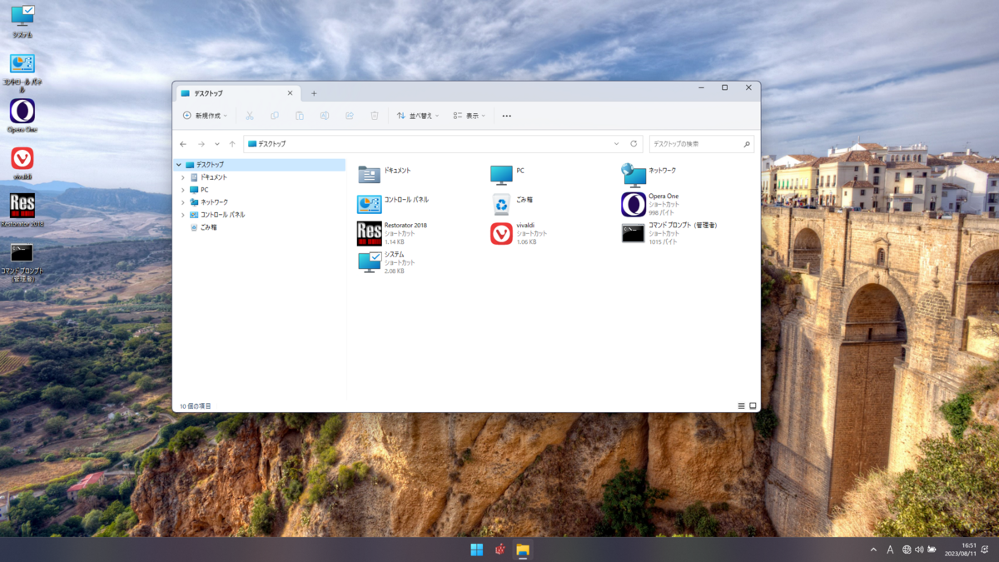Click the デスクトップ tab label
Image resolution: width=999 pixels, height=562 pixels.
pos(208,93)
